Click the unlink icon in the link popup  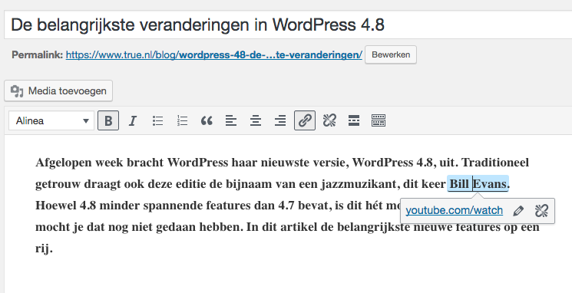click(541, 211)
